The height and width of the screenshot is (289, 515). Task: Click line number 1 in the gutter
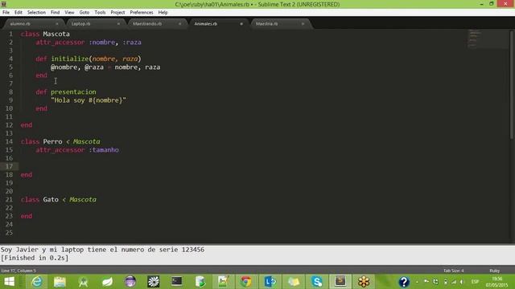point(10,34)
